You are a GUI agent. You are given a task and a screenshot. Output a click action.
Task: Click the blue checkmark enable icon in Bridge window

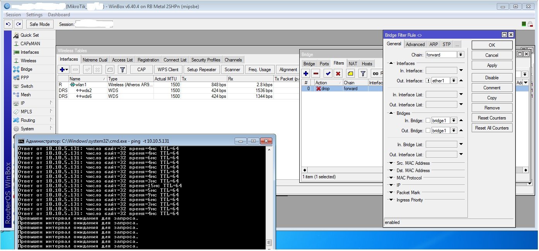click(328, 73)
